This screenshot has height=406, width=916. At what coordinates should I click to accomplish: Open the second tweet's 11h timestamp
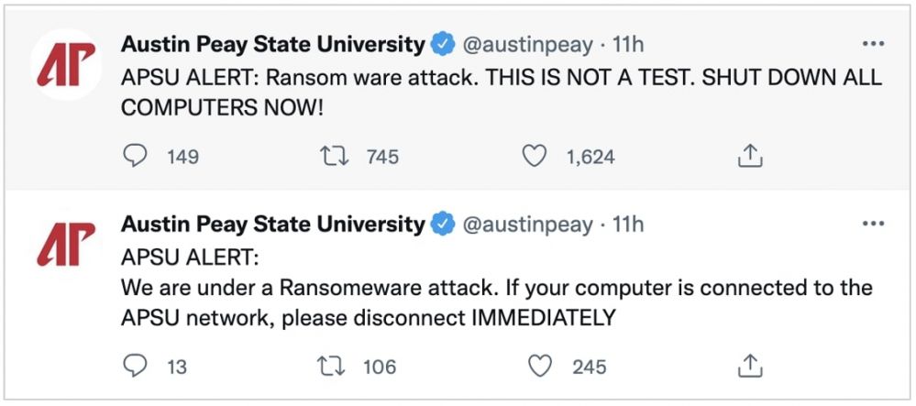pos(628,224)
